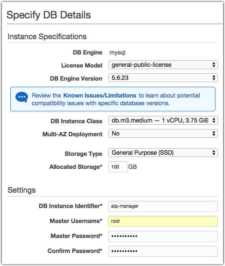Click the mysql DB Engine value text
This screenshot has width=225, height=266.
tap(117, 53)
